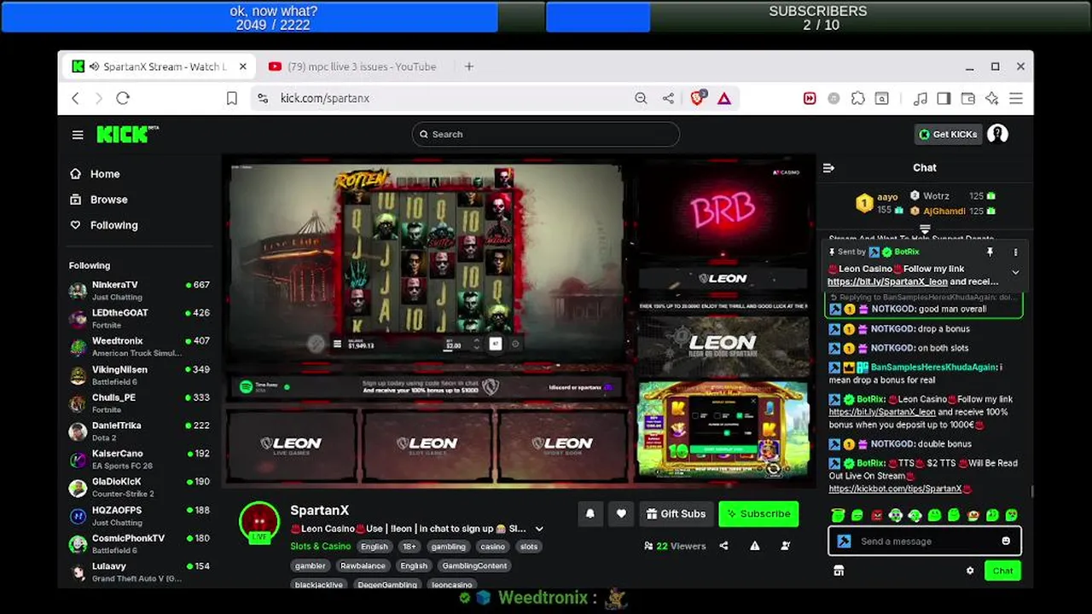Open GlaDioKicK channel from Following list

tap(139, 487)
